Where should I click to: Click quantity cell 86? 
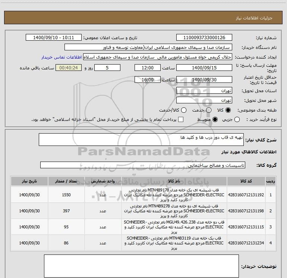coord(66,243)
